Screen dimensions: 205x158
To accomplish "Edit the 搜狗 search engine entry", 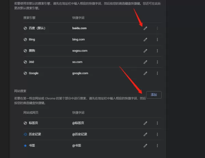I will click(x=146, y=51).
